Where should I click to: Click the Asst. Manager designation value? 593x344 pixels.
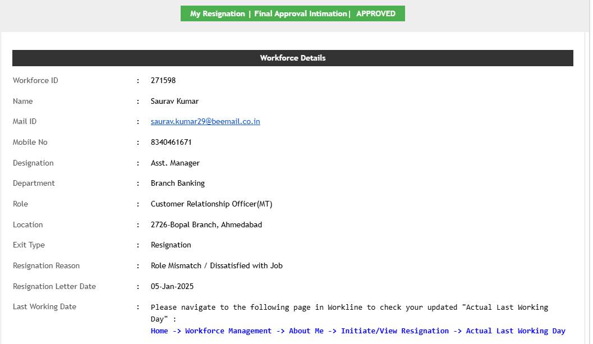(x=175, y=163)
